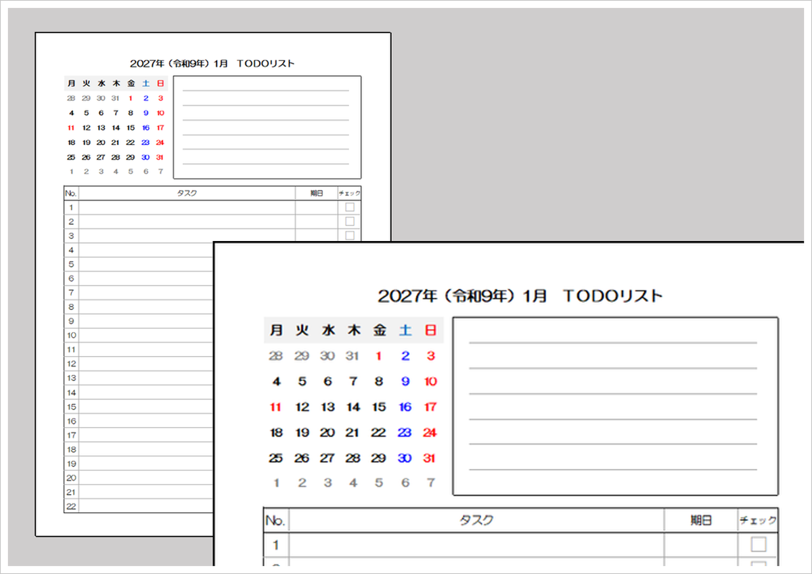Click the lined memo box on small page
This screenshot has width=812, height=574.
coord(267,127)
